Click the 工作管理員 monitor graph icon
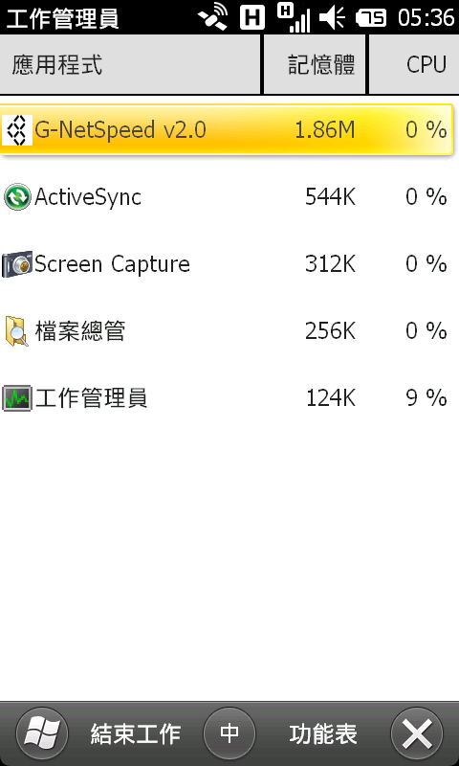 17,398
